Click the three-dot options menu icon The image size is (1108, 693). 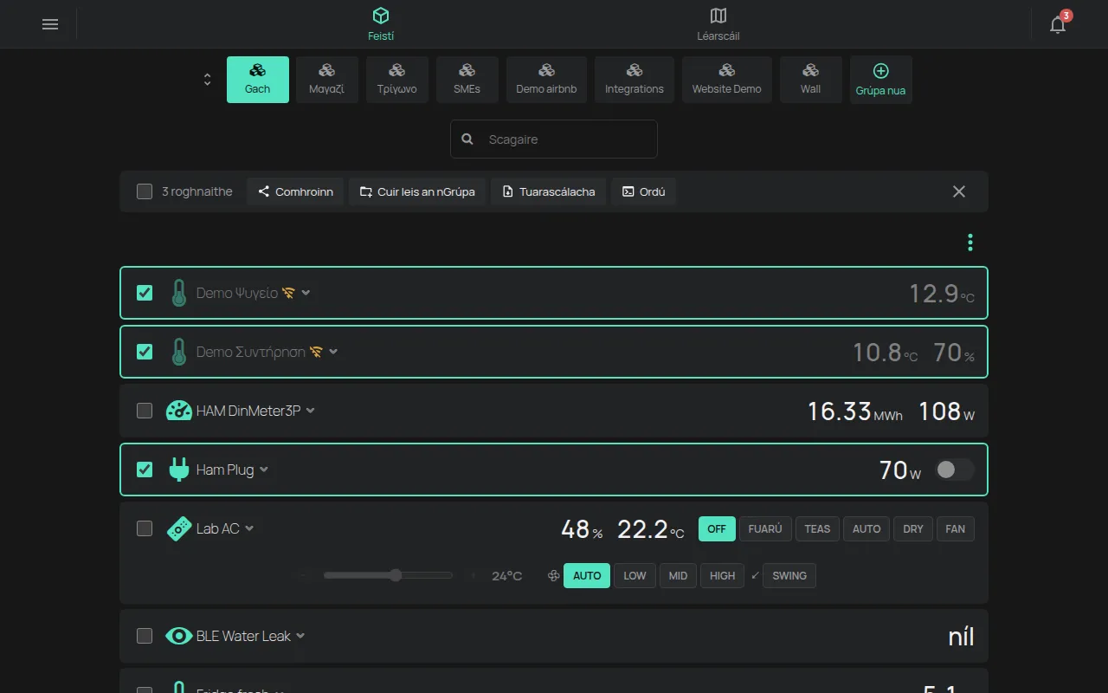point(970,243)
